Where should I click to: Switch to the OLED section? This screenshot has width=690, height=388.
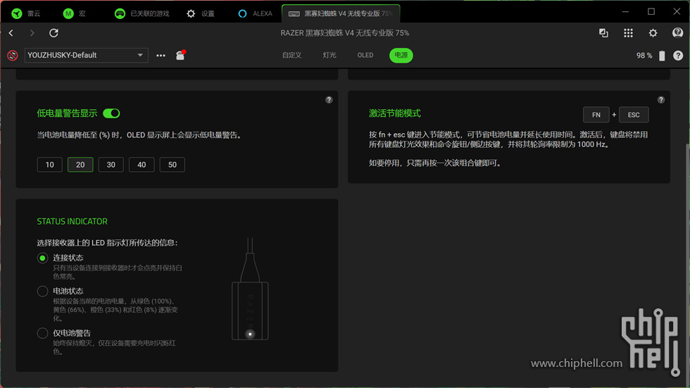[365, 56]
